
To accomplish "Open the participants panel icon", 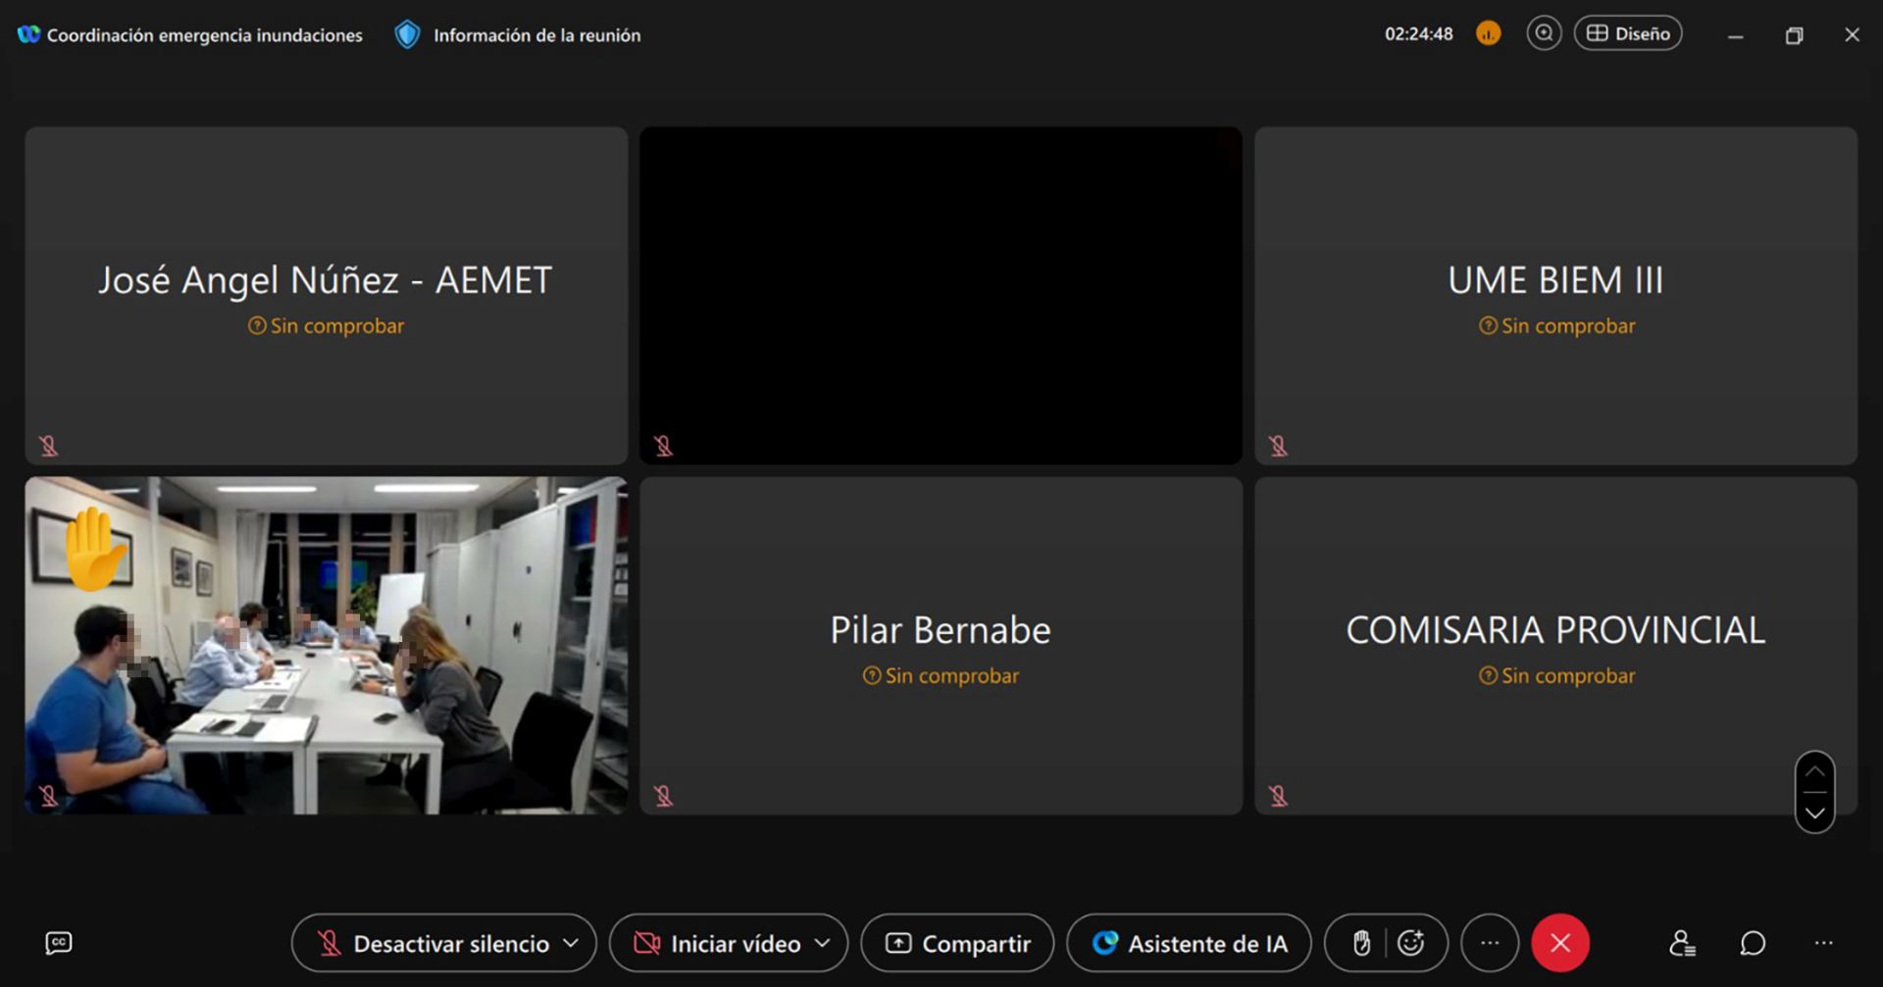I will click(1682, 943).
